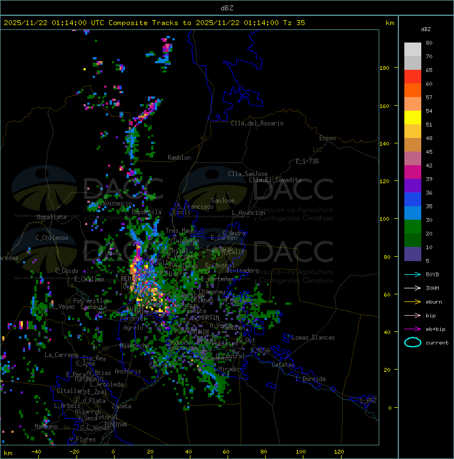
Task: Click the 'Potrerillos' map label
Action: coord(91,301)
